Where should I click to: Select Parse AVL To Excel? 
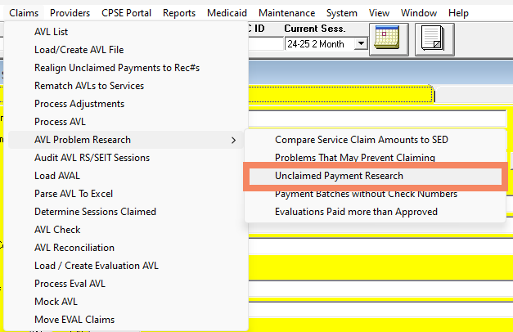73,194
